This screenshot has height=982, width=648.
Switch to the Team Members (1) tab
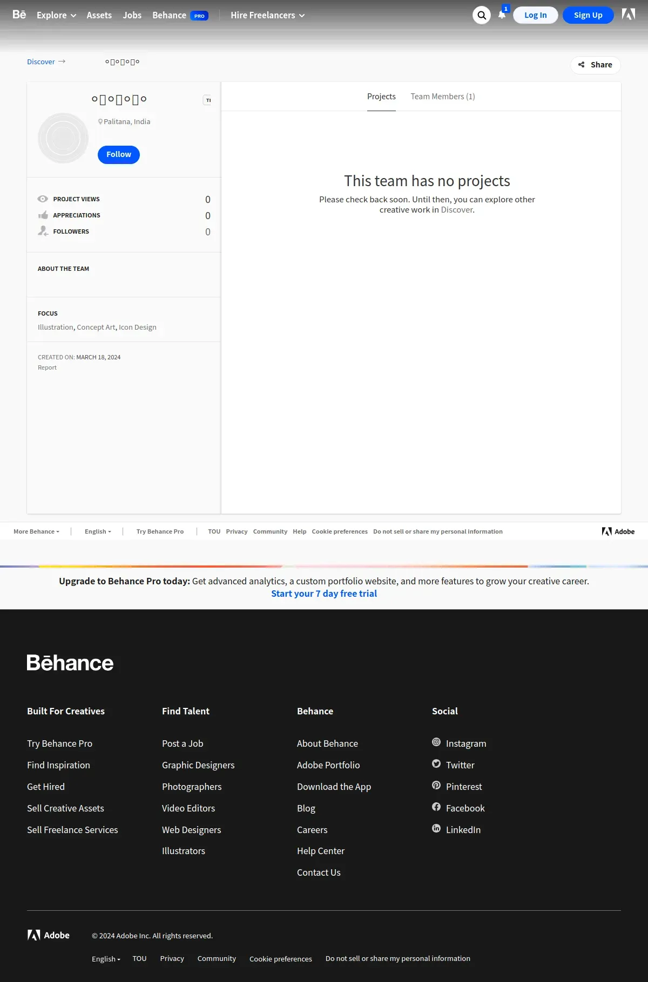[x=443, y=97]
